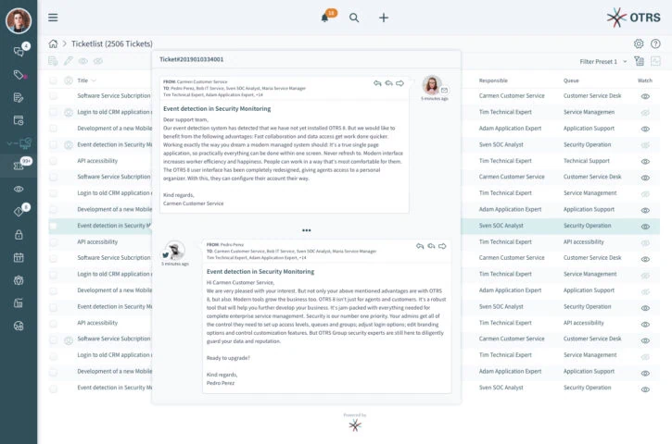The width and height of the screenshot is (672, 444).
Task: Click the document toolbar icon beside pencil
Action: pyautogui.click(x=53, y=61)
